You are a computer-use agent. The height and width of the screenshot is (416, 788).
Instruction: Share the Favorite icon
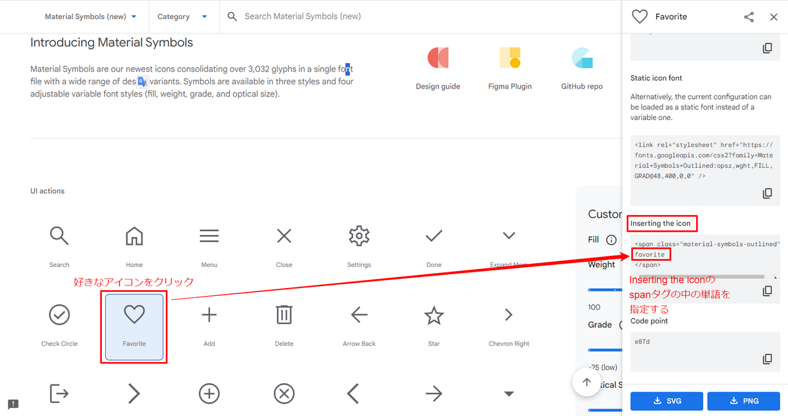coord(749,17)
